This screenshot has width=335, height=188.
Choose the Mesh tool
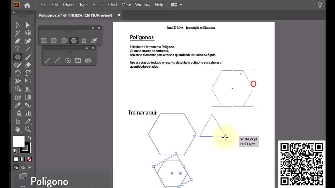18,97
